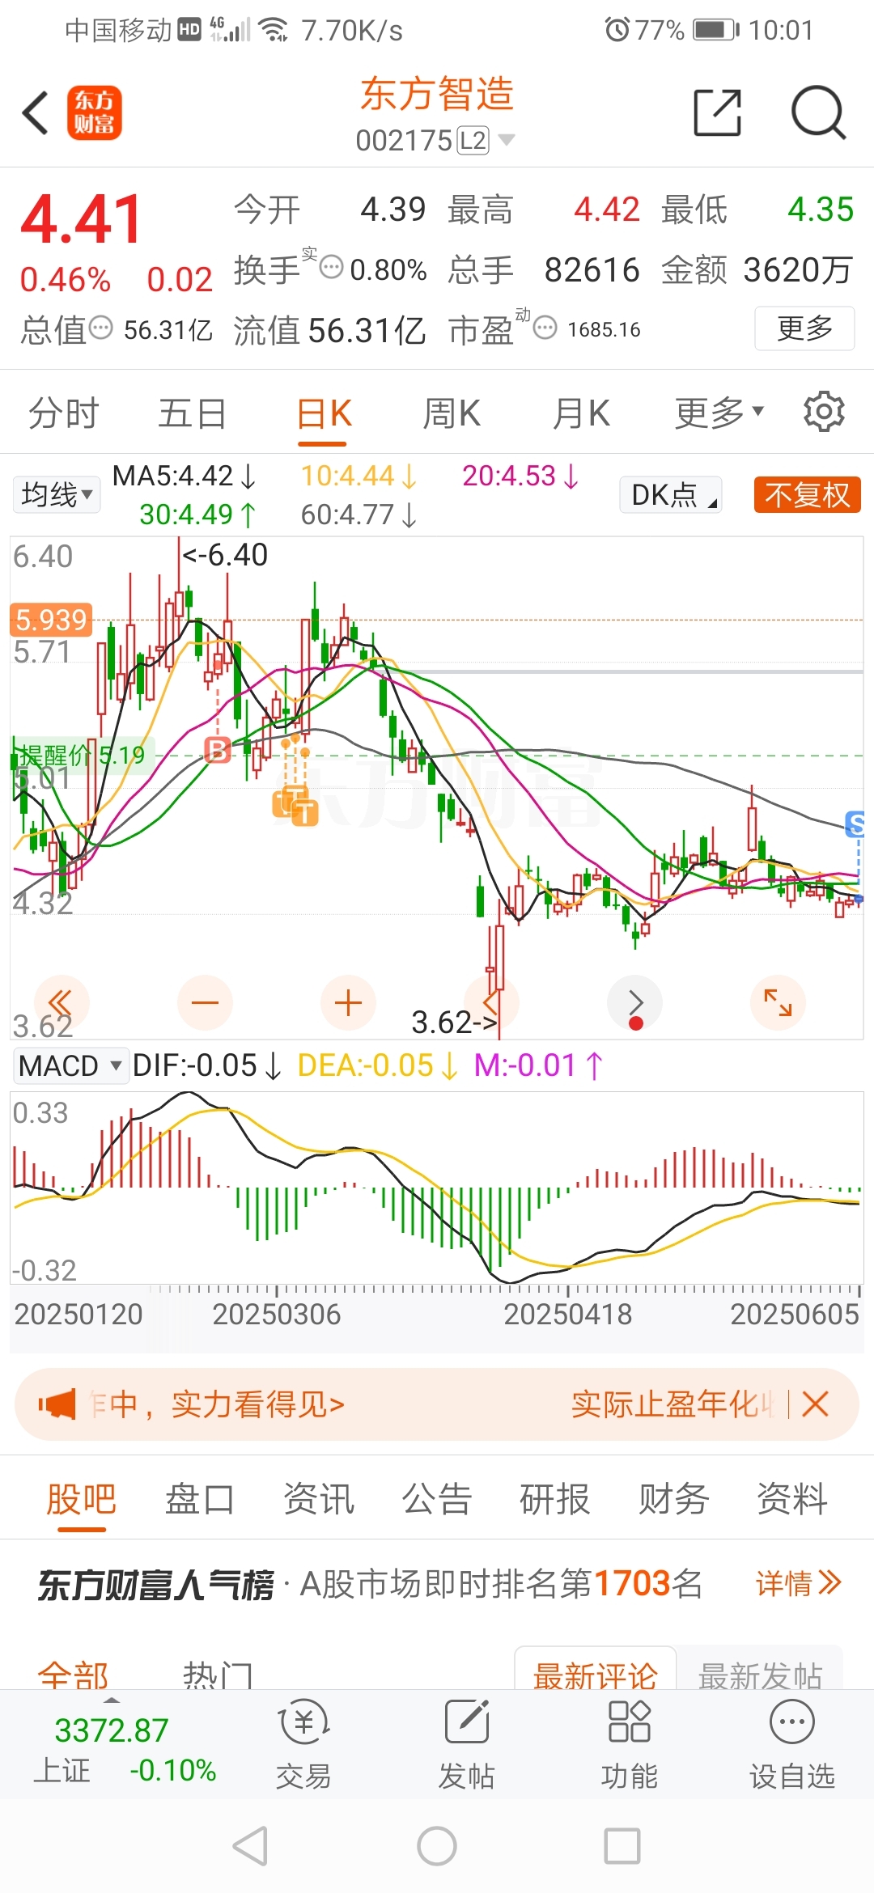Close the promotional banner

point(815,1404)
